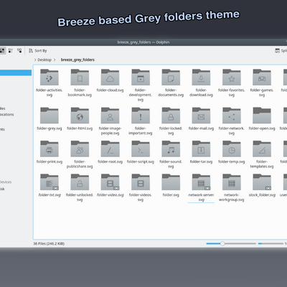Select the folder-games.svg gamepad icon
Viewport: 287px width, 287px height.
(x=262, y=77)
